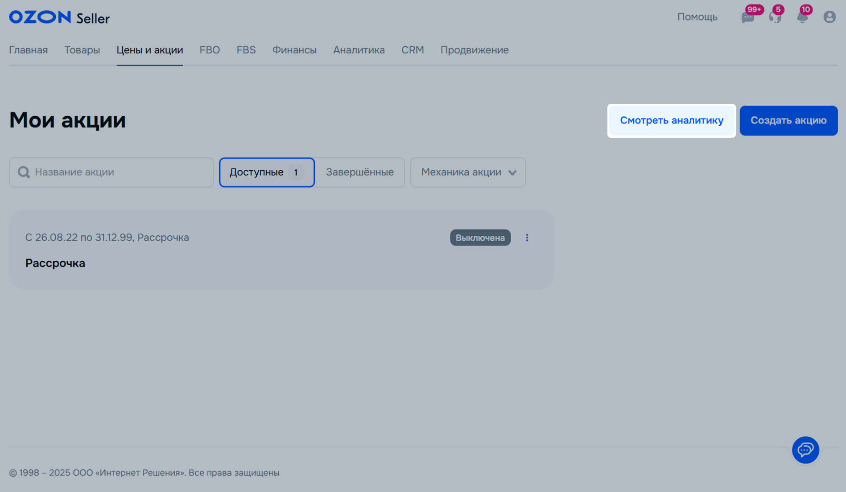846x492 pixels.
Task: Click the Помощь link in header
Action: pyautogui.click(x=697, y=17)
